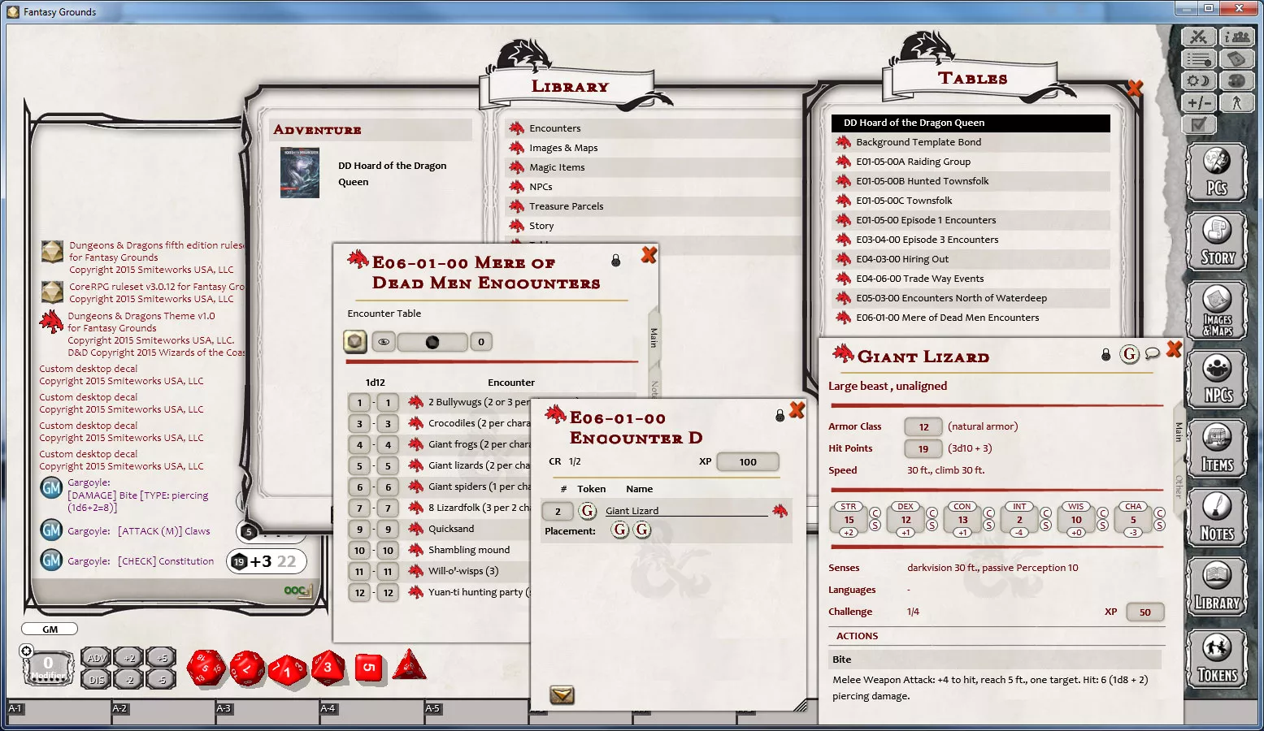Viewport: 1264px width, 731px height.
Task: Pick the red d8 die
Action: [x=328, y=668]
